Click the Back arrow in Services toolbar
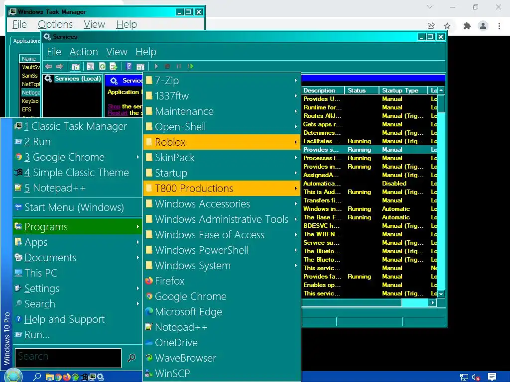This screenshot has height=382, width=510. 48,66
